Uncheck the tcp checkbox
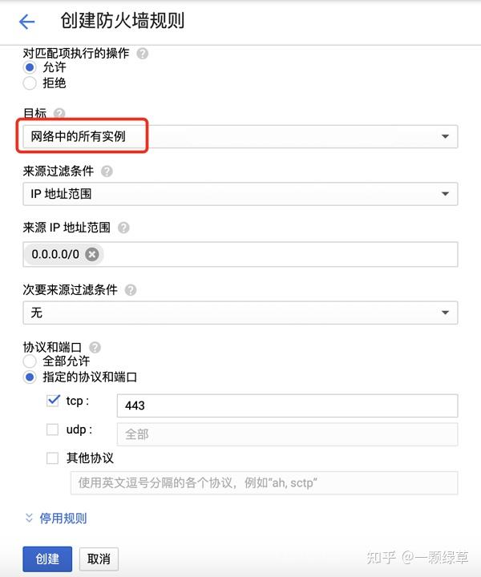This screenshot has width=481, height=577. coord(53,401)
